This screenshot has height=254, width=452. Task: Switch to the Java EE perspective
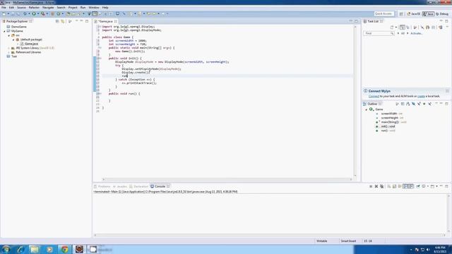coord(413,14)
